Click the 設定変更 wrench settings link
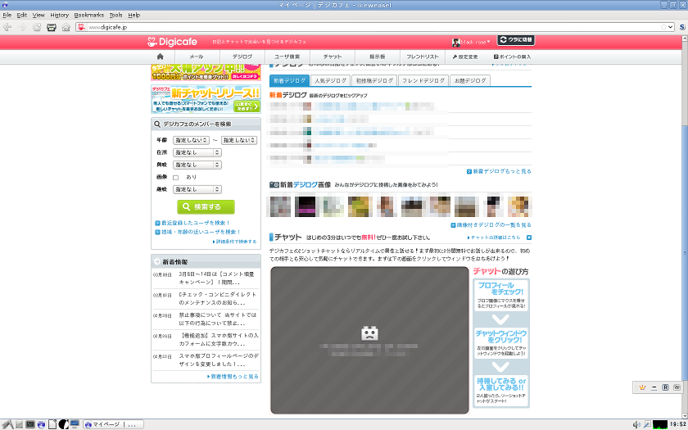 point(465,57)
